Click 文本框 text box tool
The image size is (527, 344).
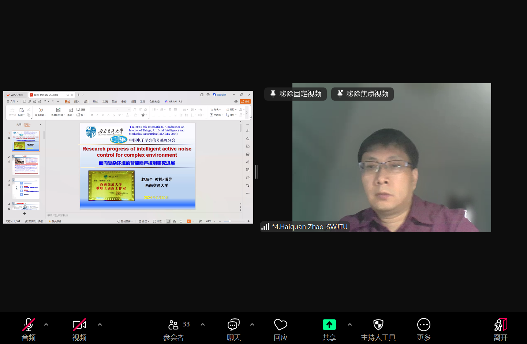tap(216, 115)
